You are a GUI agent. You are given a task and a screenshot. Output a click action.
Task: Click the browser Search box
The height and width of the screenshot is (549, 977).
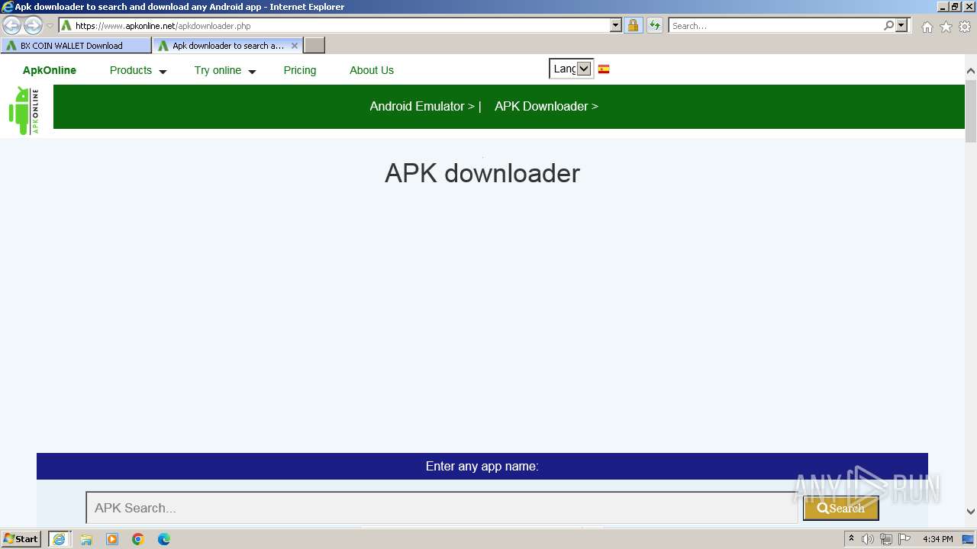(x=775, y=25)
